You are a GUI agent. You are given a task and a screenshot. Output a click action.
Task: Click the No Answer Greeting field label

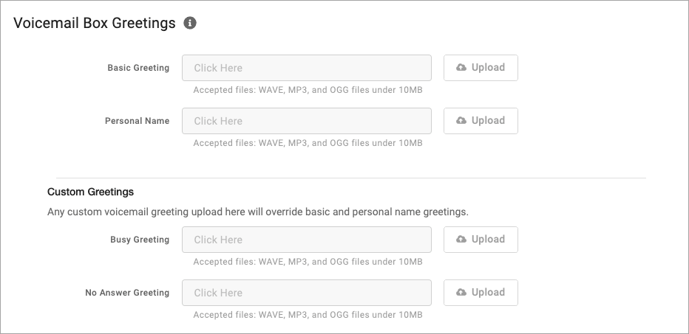point(127,293)
